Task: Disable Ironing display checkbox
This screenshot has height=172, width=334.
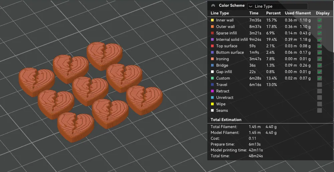Action: click(319, 59)
